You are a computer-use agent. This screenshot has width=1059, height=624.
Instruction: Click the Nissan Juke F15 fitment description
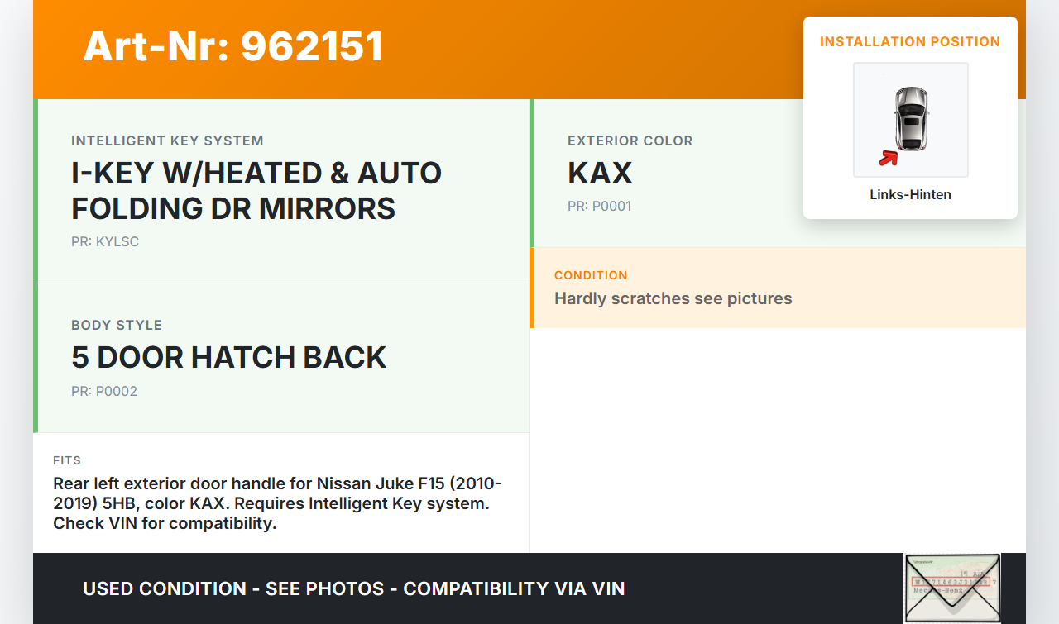click(x=278, y=503)
